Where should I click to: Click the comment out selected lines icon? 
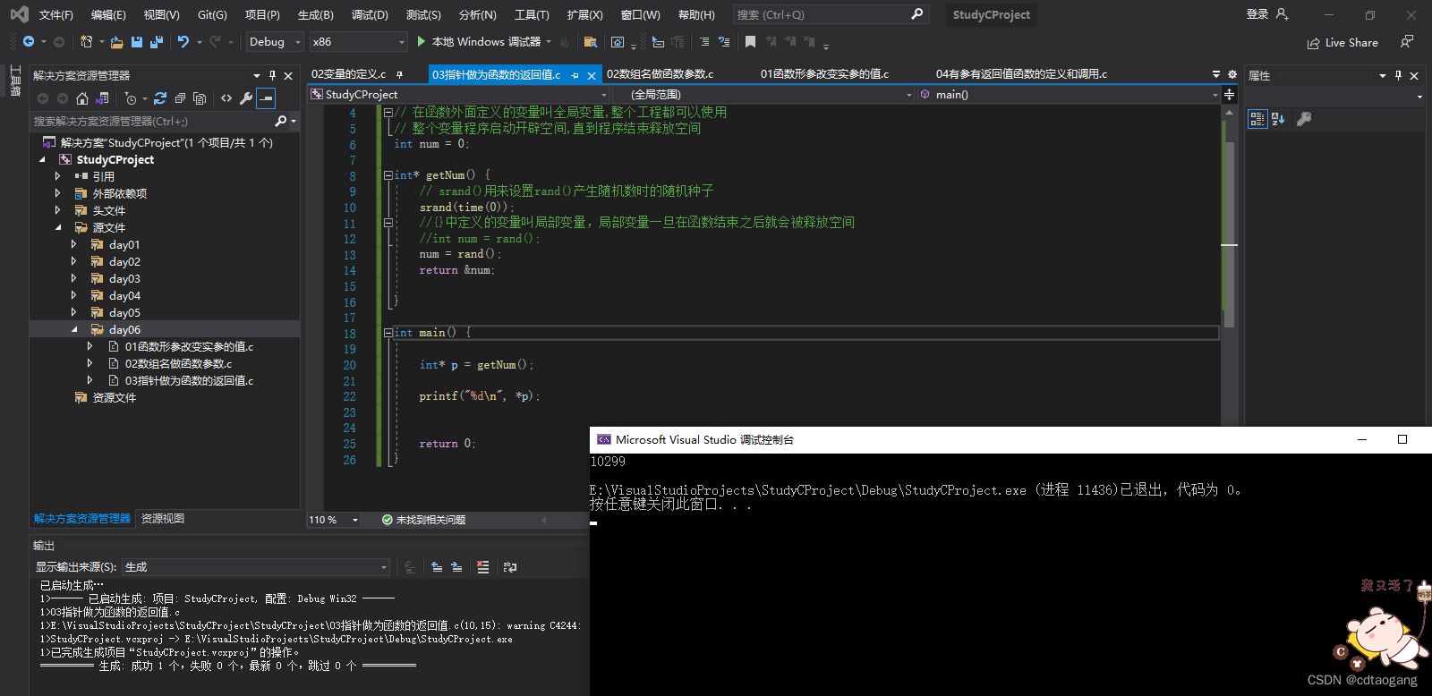(x=704, y=42)
